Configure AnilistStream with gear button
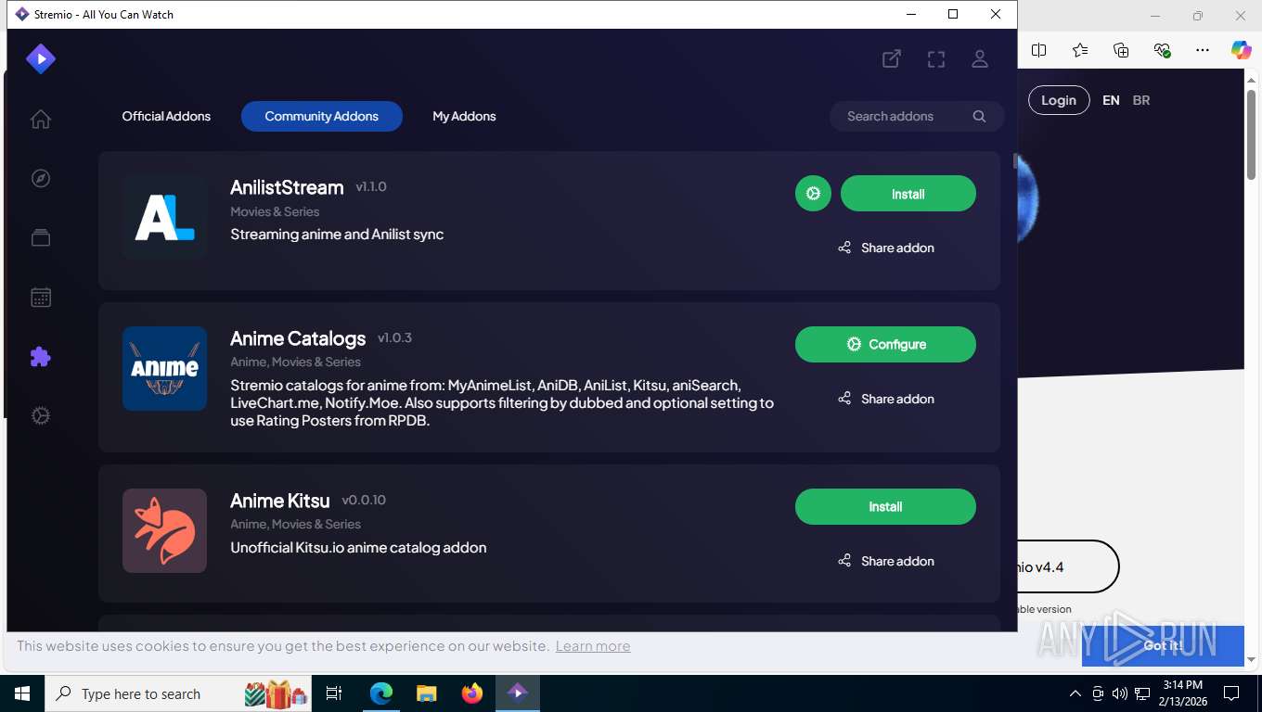Viewport: 1262px width, 712px height. pos(813,194)
